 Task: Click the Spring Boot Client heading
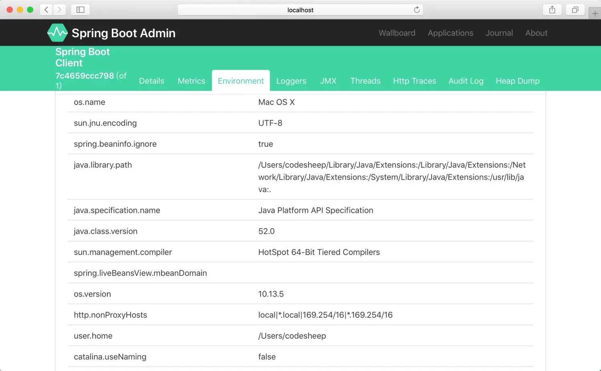click(x=83, y=57)
